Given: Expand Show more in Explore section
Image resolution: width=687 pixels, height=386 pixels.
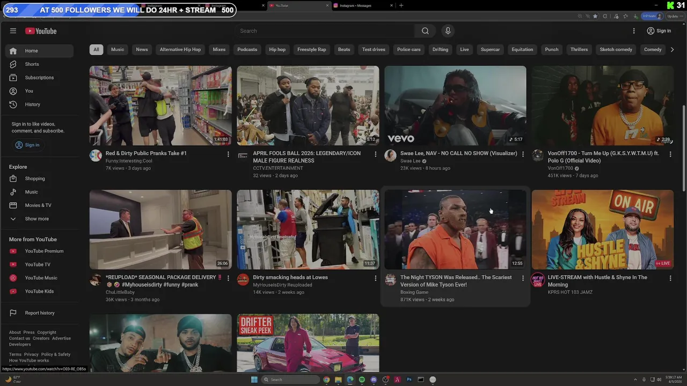Looking at the screenshot, I should coord(40,219).
